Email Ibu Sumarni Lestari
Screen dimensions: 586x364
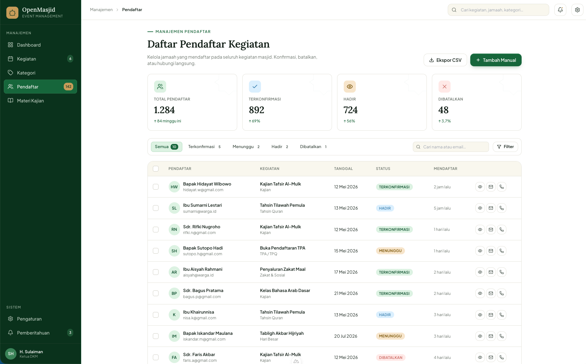tap(491, 208)
